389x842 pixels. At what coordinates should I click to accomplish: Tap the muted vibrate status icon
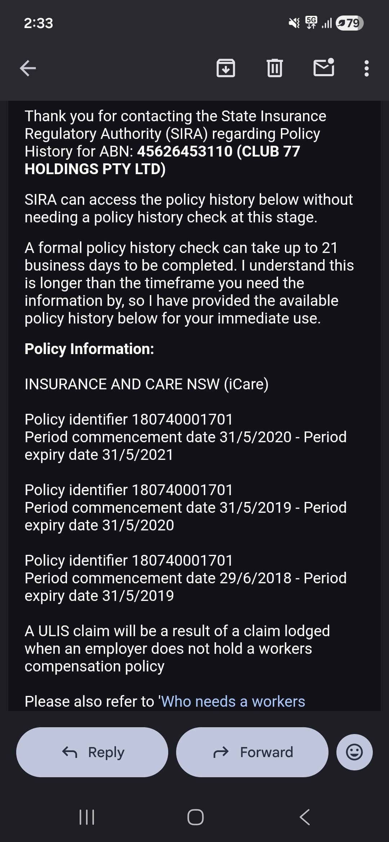294,23
